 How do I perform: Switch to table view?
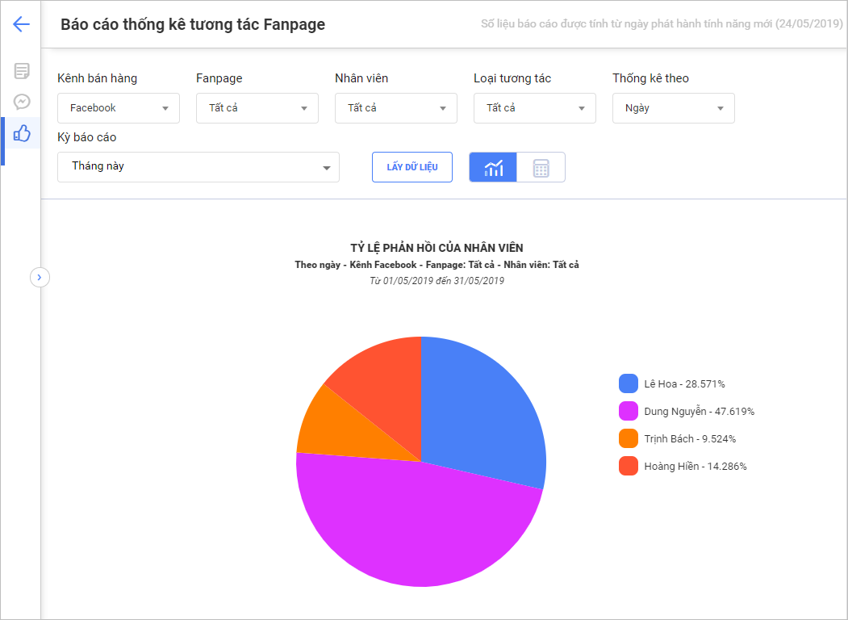click(541, 167)
